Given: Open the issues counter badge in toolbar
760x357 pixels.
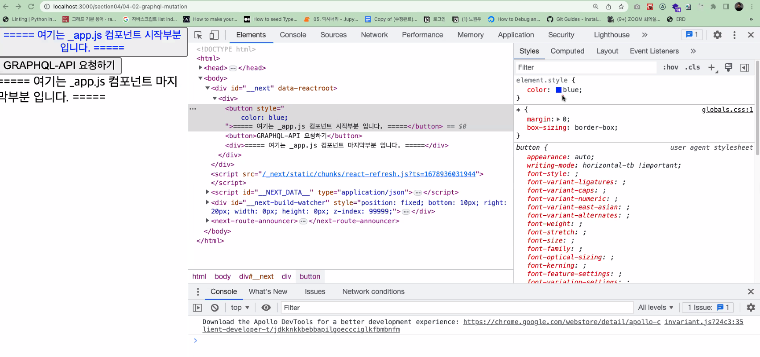Looking at the screenshot, I should pos(692,35).
